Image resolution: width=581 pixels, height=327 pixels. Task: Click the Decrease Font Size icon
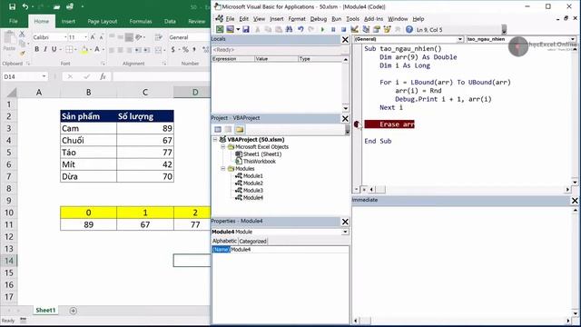point(101,37)
